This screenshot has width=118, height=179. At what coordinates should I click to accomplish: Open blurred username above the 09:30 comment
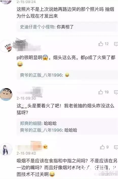[30, 91]
